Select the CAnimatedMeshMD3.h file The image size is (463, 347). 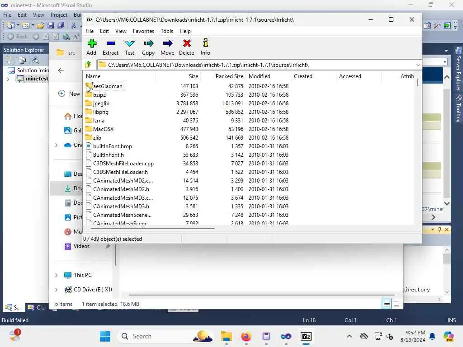(x=121, y=206)
